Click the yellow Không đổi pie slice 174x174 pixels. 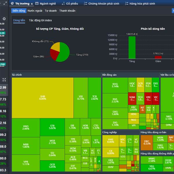(56, 47)
